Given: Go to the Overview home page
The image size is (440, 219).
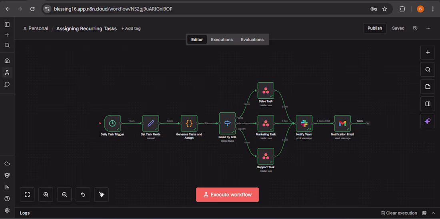Looking at the screenshot, I should tap(7, 61).
